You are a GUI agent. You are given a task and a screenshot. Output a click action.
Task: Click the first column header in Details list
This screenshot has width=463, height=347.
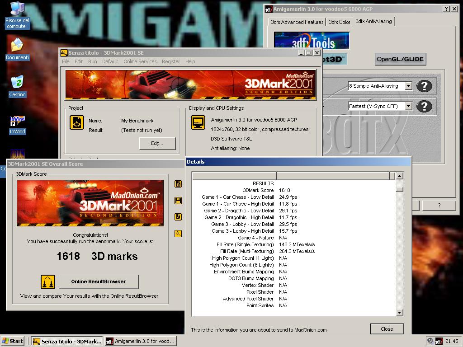tap(234, 176)
